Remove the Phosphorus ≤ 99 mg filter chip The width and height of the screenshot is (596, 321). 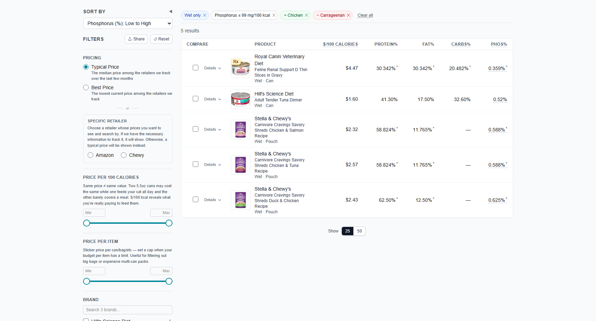274,15
